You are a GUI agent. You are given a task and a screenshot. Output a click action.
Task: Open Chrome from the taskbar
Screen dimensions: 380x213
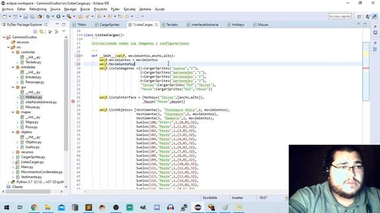point(34,207)
